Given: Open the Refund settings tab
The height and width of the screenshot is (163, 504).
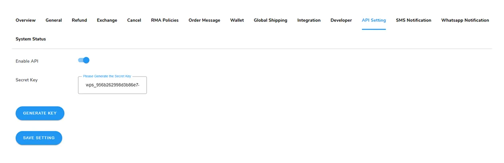Looking at the screenshot, I should coord(79,20).
